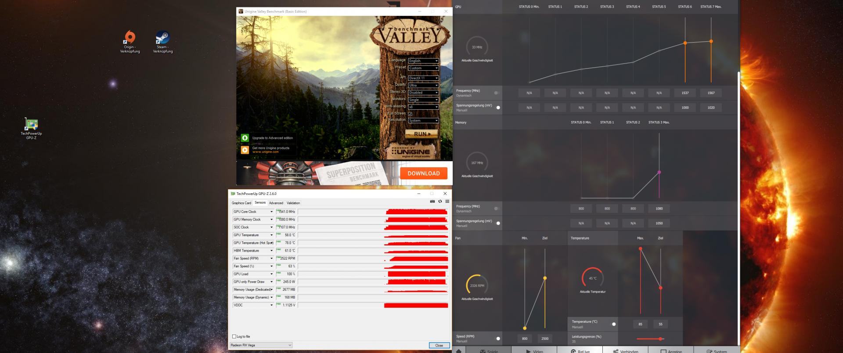Expand the GPU Core Clock sensor dropdown
The image size is (843, 353).
pos(271,212)
